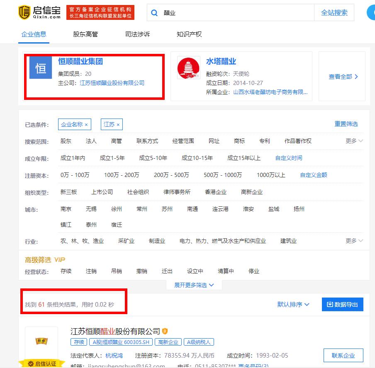Click the 数据导出 export button

tap(342, 304)
